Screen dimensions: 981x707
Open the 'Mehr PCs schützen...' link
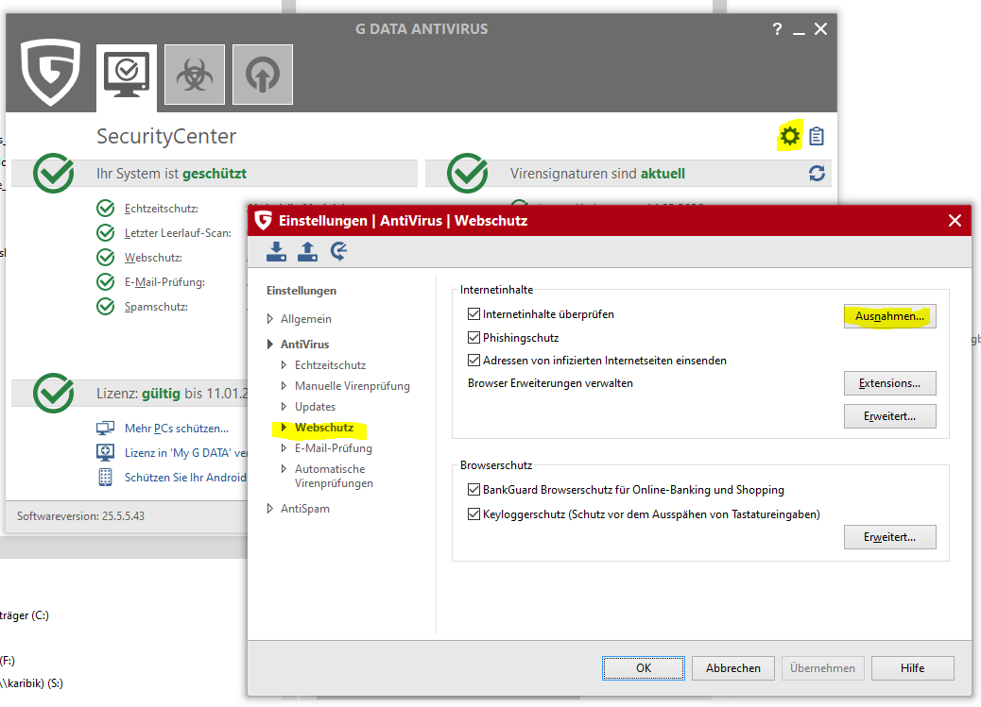tap(177, 429)
